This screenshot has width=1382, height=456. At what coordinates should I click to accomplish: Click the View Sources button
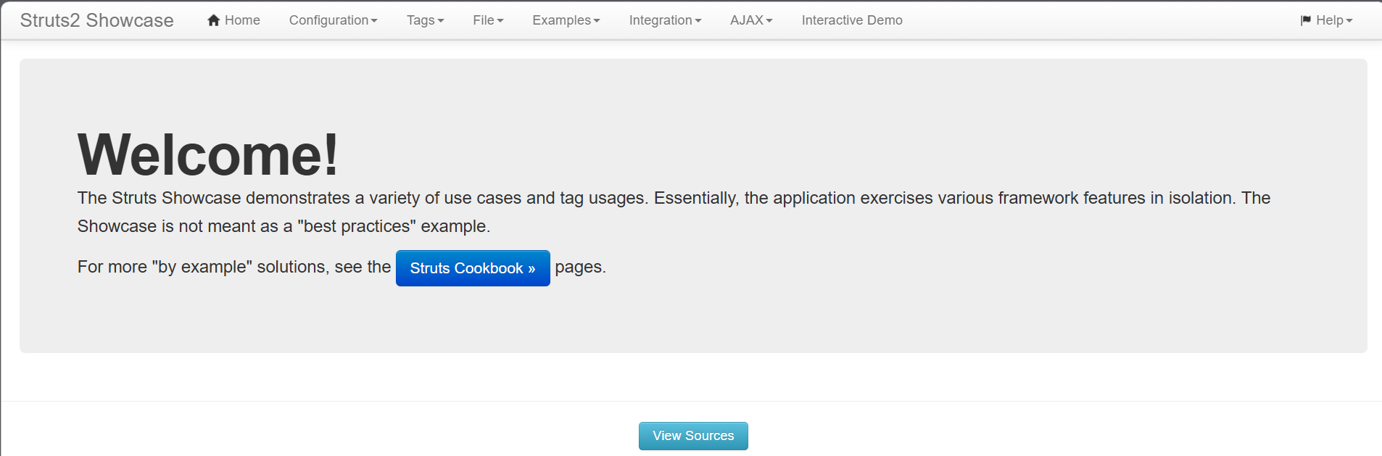click(x=693, y=436)
